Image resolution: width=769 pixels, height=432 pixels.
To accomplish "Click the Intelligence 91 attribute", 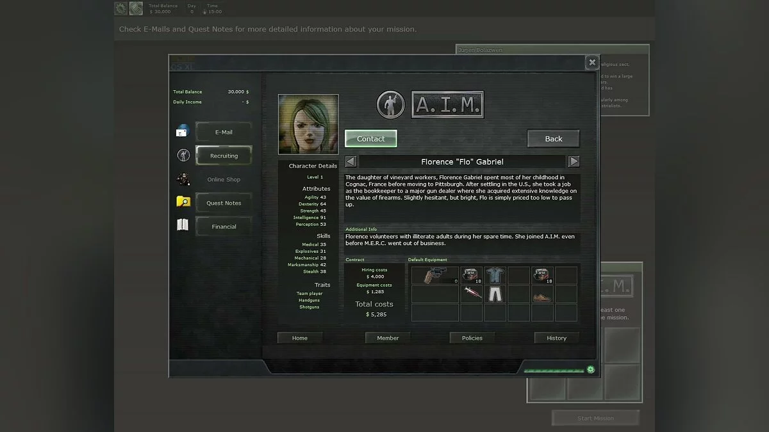I will click(310, 218).
